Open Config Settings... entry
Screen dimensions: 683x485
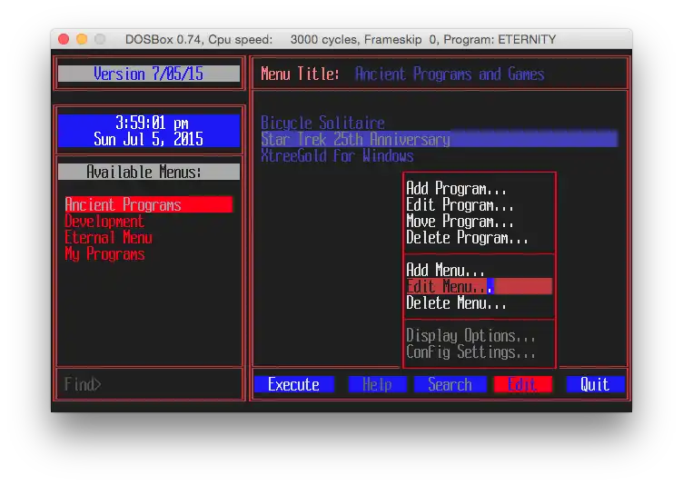470,352
